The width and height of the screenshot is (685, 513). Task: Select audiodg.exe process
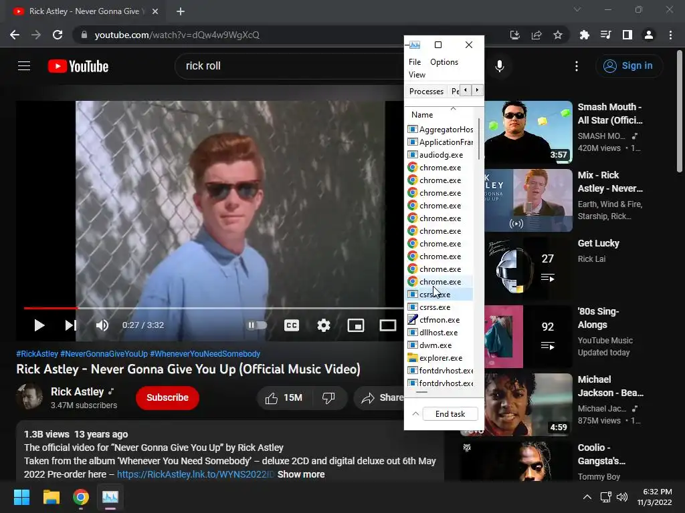click(440, 155)
